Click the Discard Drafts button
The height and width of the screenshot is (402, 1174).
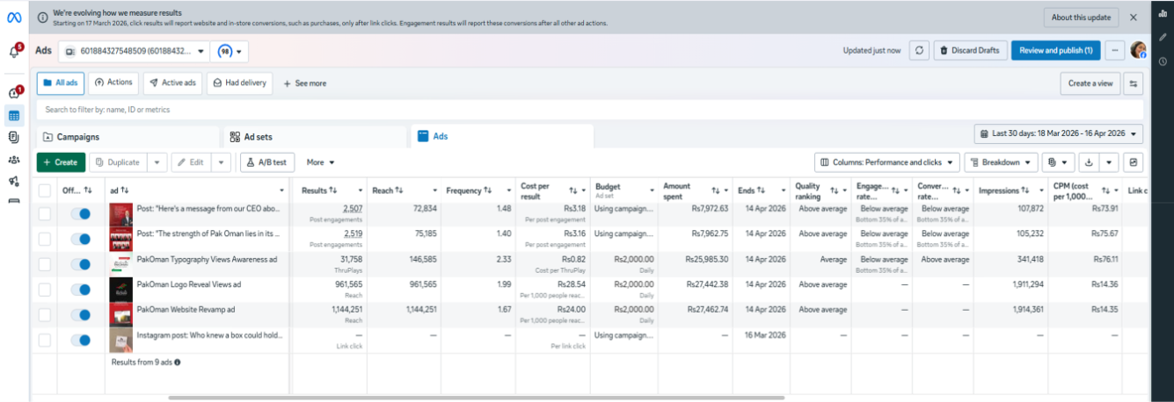click(969, 51)
